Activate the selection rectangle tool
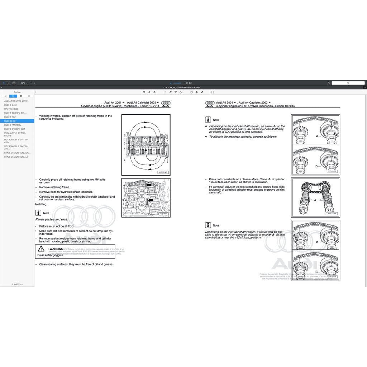 click(x=213, y=92)
